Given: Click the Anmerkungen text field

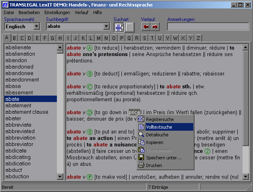Looking at the screenshot, I should click(208, 27).
